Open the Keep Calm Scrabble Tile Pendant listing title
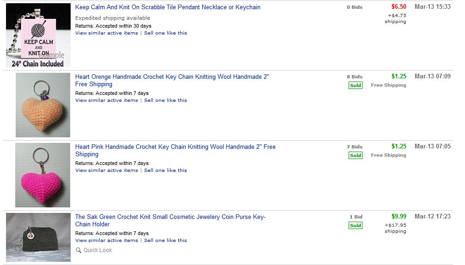Screen dimensions: 465x265 pyautogui.click(x=168, y=7)
